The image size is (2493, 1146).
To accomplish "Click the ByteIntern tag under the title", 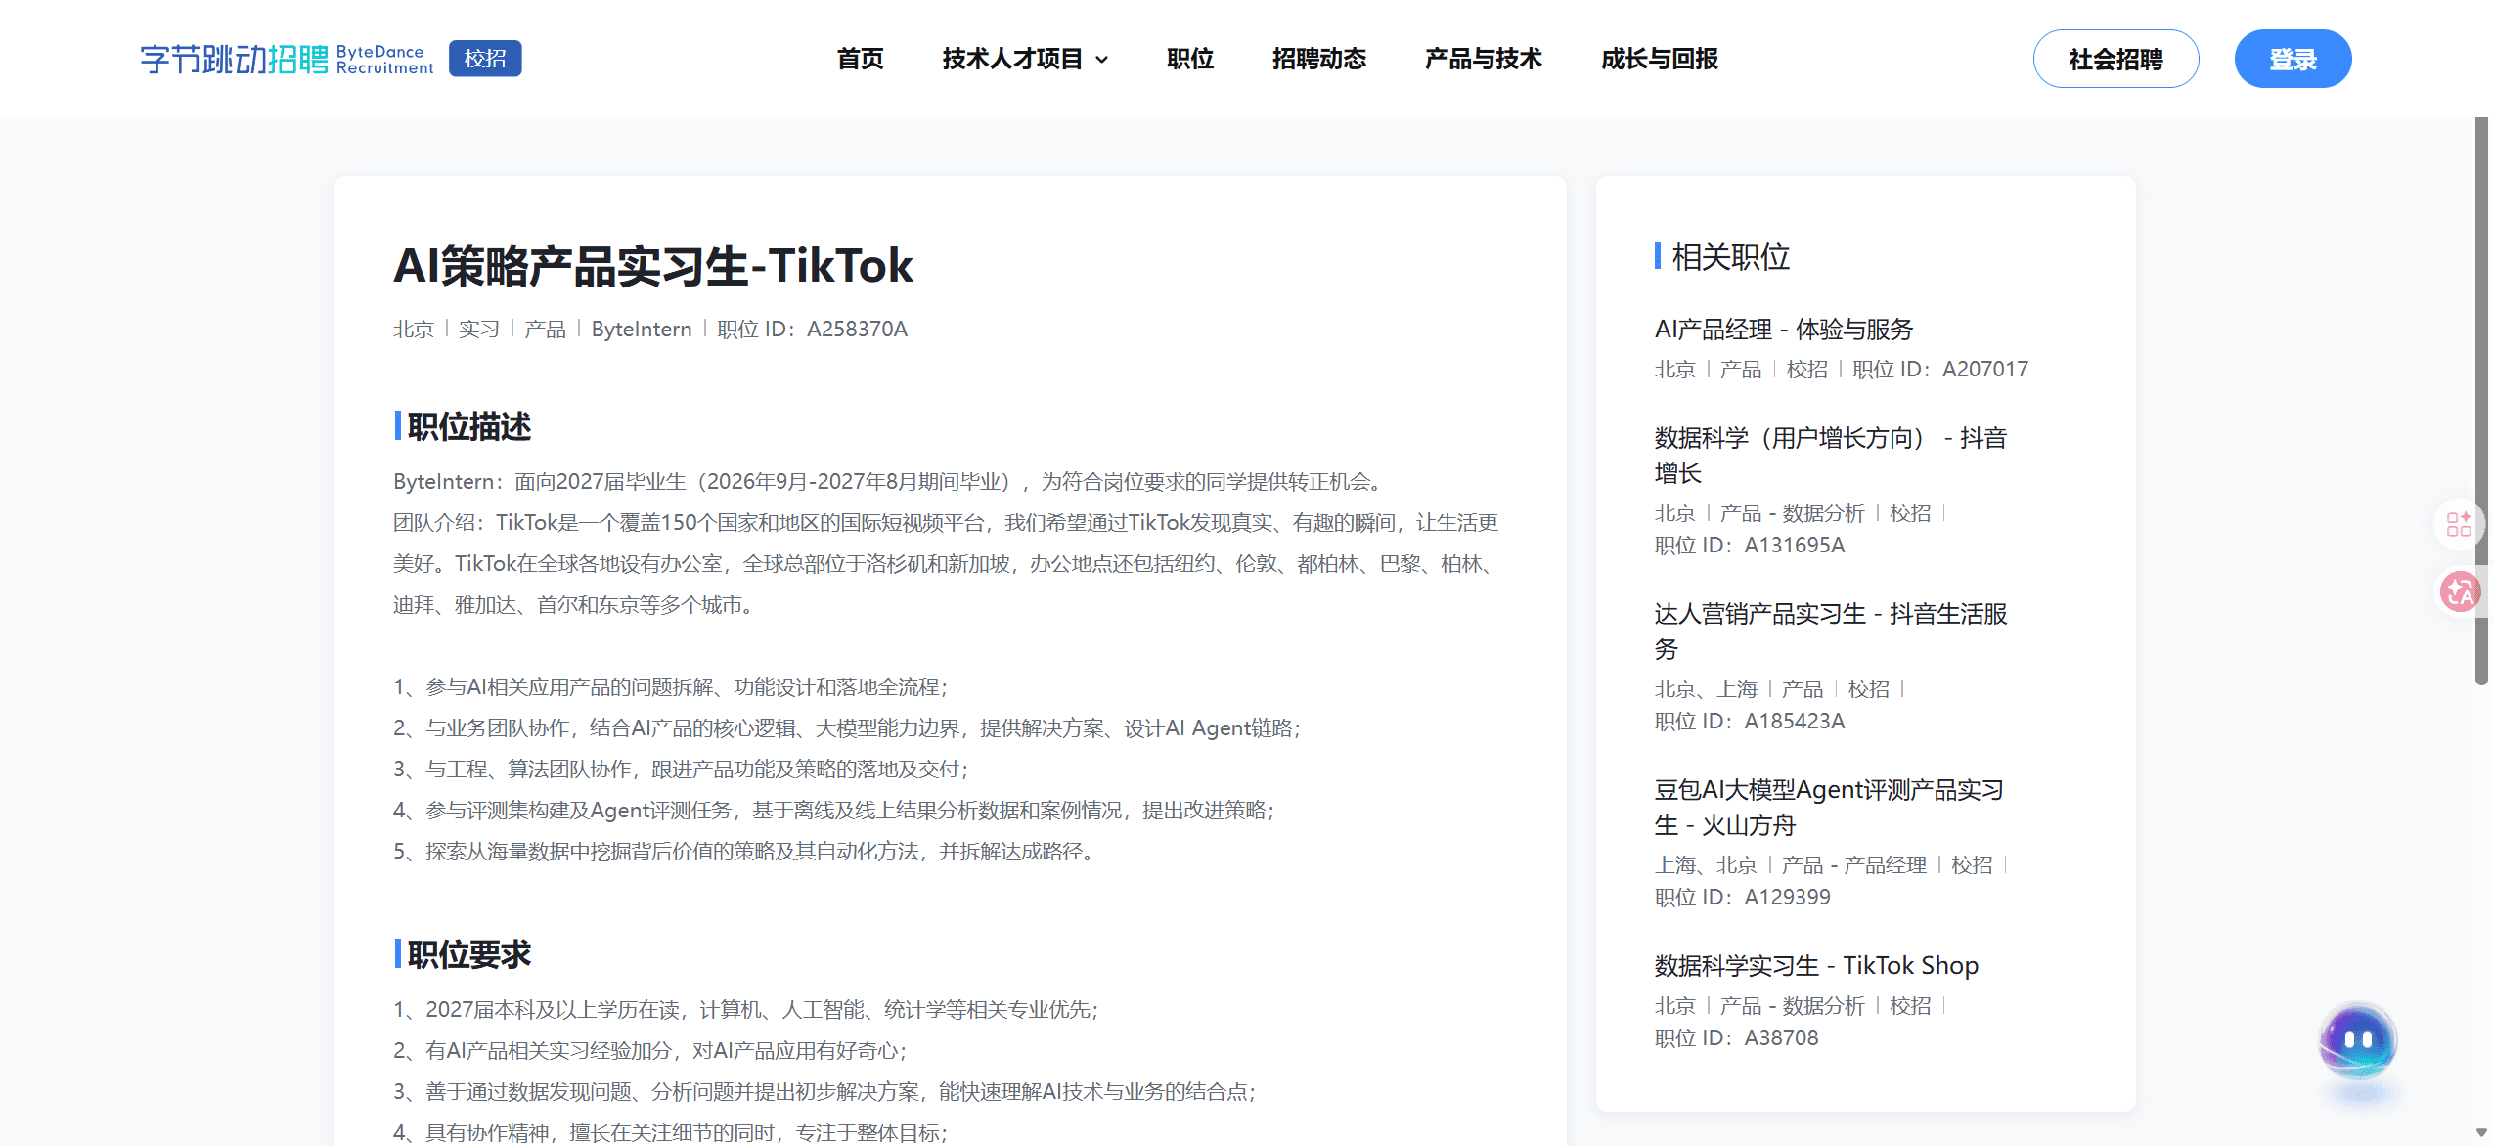I will tap(642, 330).
